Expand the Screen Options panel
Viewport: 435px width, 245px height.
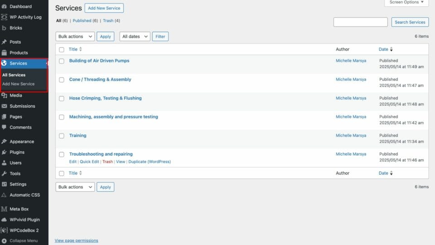pos(406,2)
